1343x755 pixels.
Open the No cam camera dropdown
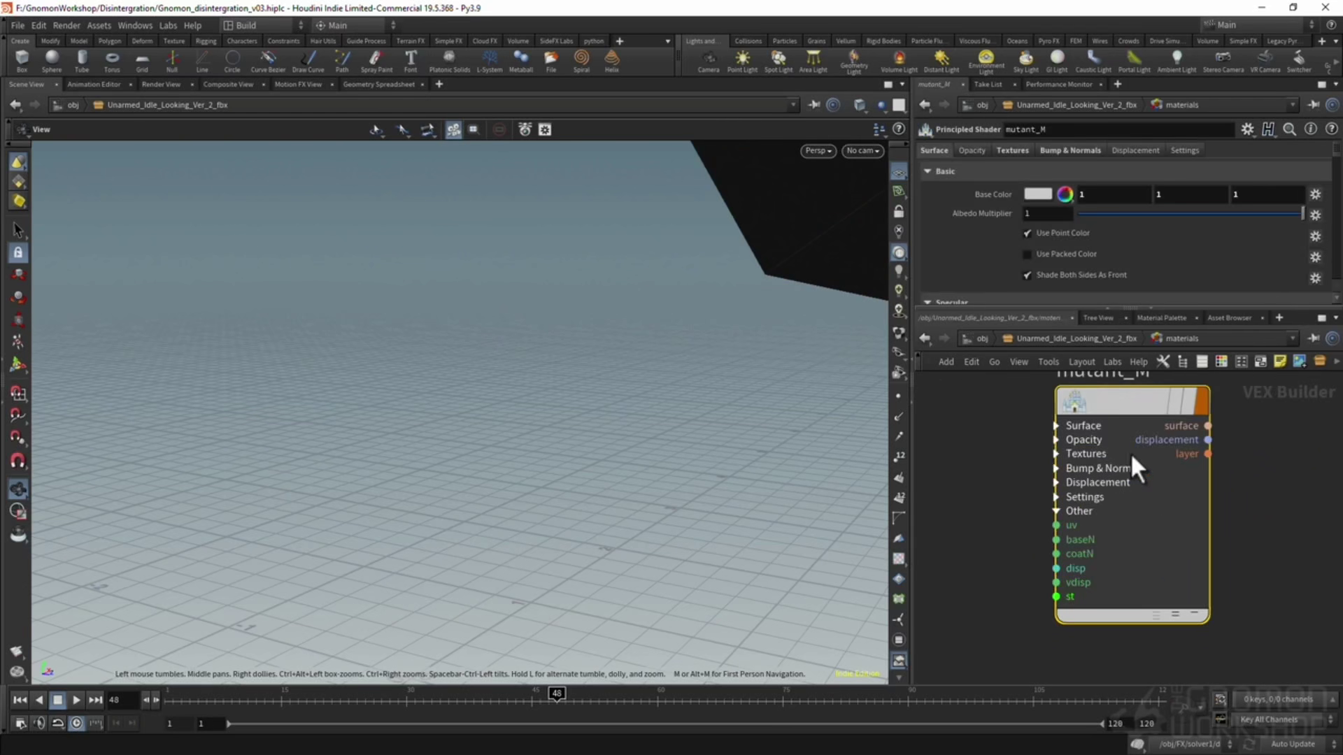coord(862,151)
